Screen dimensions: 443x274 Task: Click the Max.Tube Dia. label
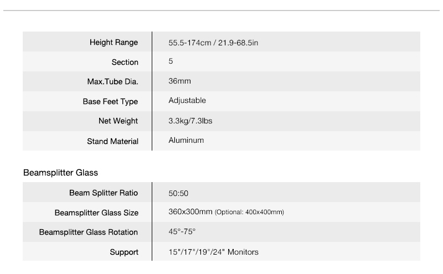tap(112, 82)
